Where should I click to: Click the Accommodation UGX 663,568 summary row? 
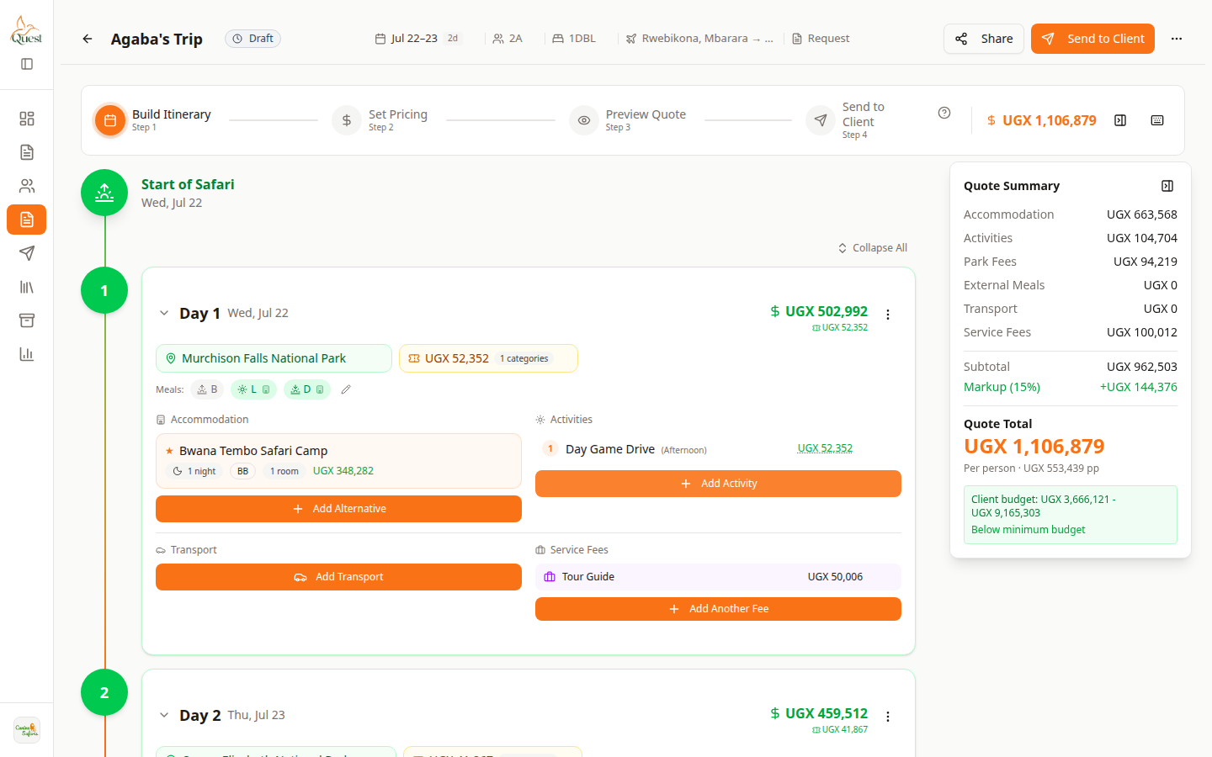coord(1071,214)
